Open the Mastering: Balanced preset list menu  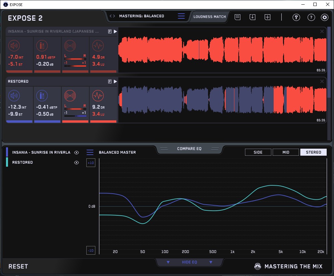181,16
